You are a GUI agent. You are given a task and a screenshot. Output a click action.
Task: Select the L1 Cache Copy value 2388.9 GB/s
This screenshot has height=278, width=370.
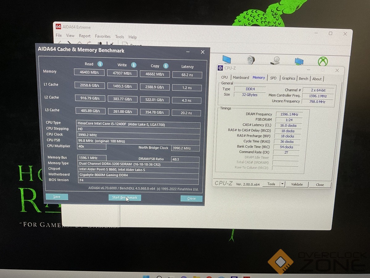coord(155,87)
